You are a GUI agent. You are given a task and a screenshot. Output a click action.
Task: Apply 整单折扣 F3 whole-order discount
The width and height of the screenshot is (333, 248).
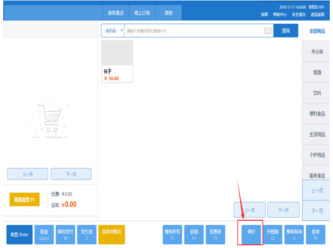(x=173, y=235)
